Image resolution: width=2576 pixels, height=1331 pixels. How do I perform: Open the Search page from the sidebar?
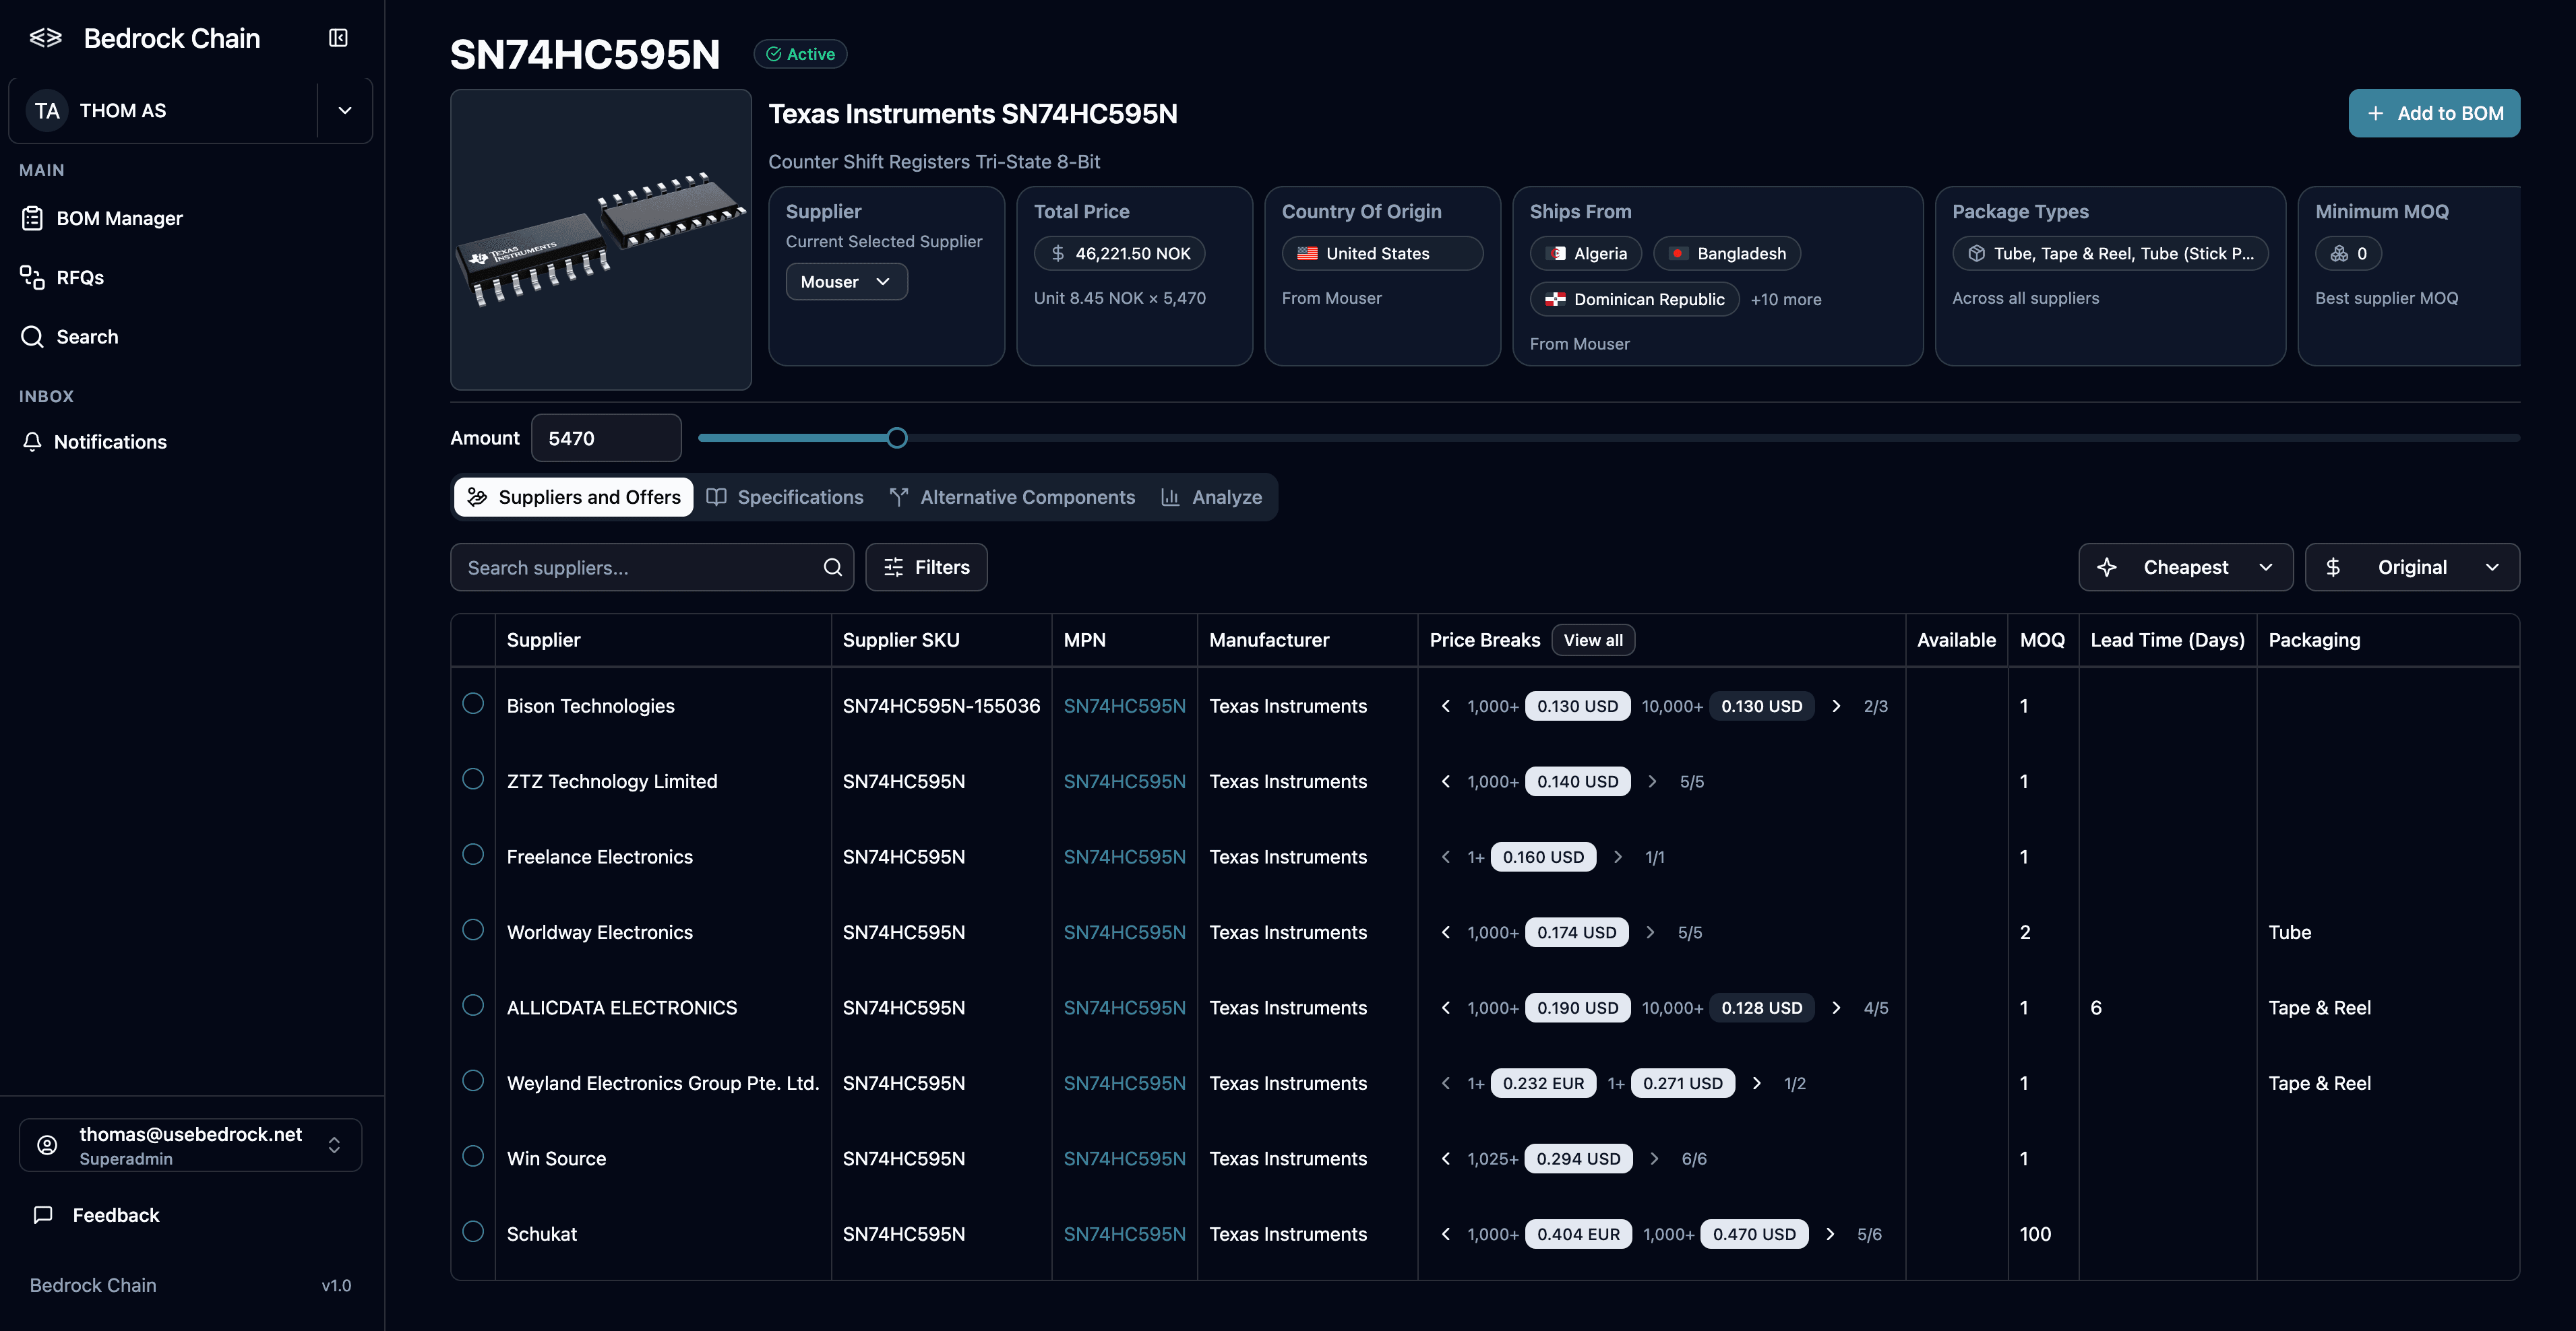tap(69, 337)
